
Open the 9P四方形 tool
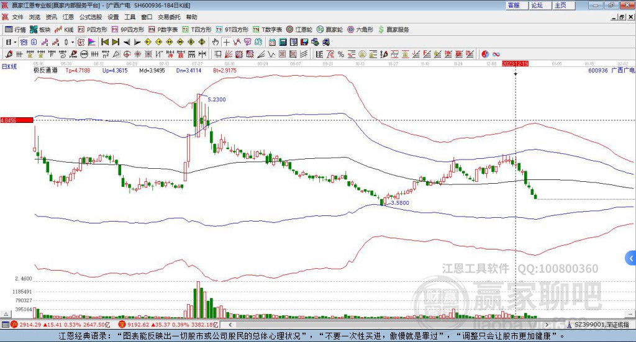[127, 30]
